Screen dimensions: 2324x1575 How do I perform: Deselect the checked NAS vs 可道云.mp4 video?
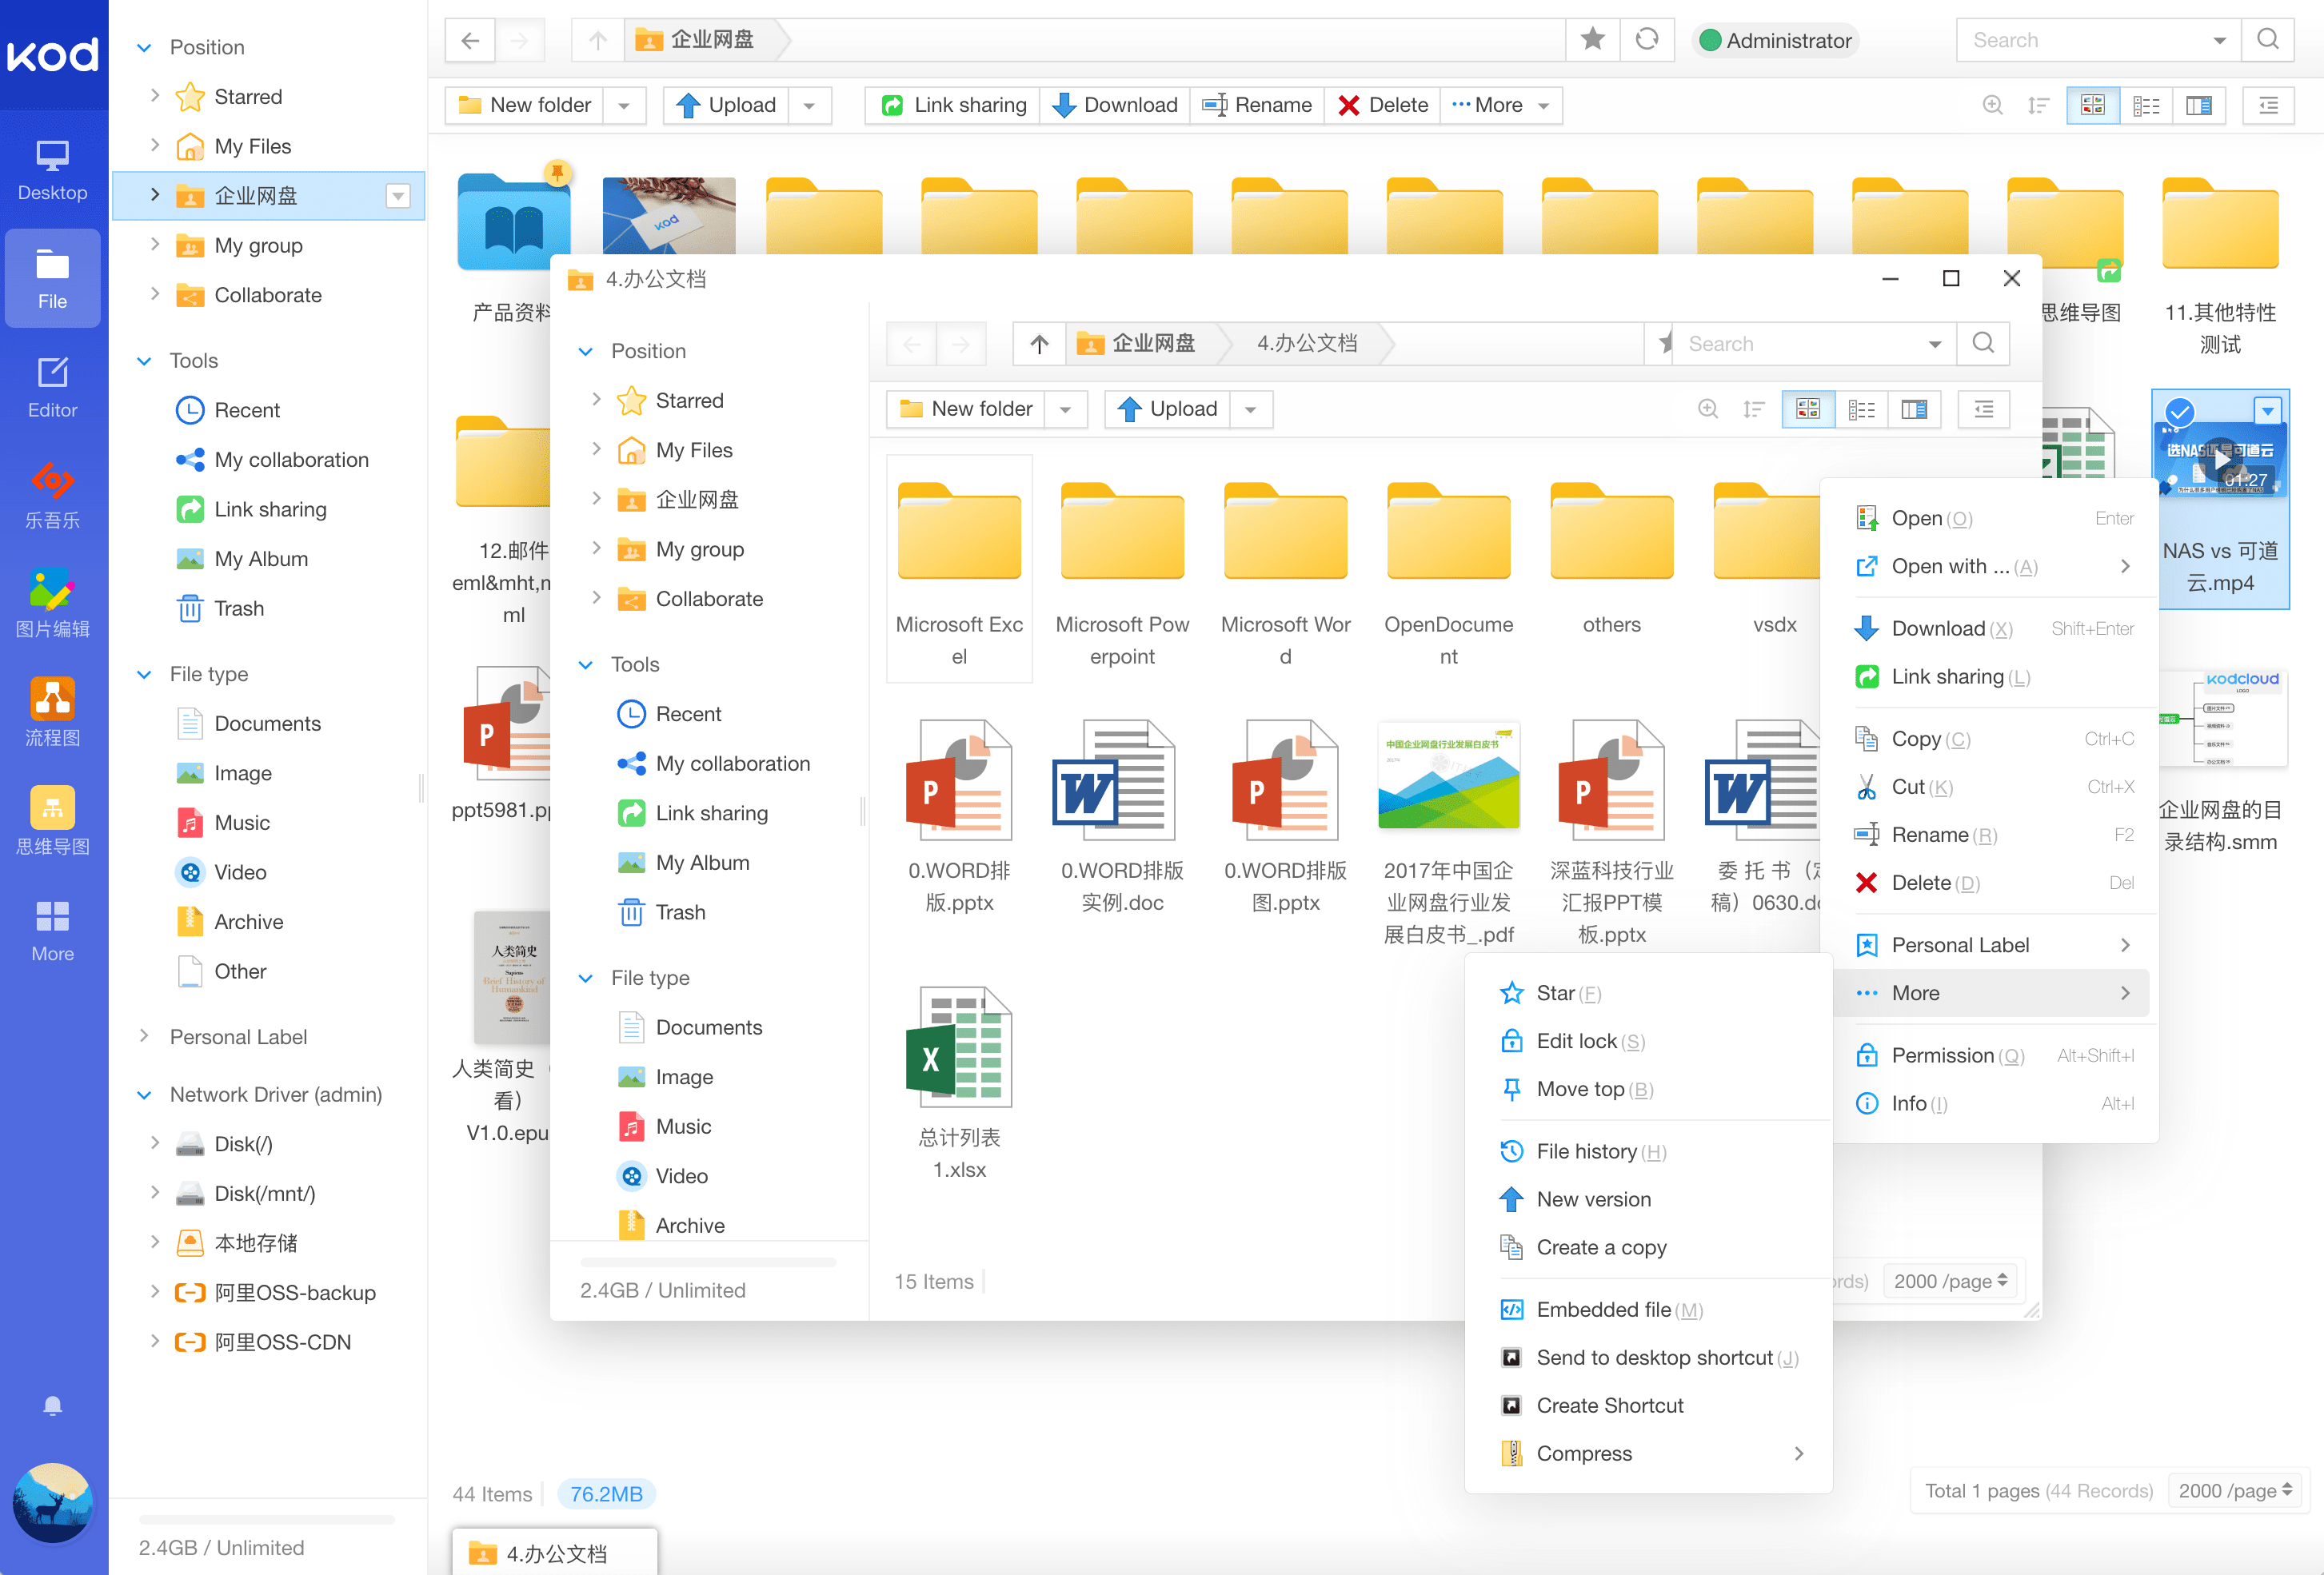[2179, 410]
